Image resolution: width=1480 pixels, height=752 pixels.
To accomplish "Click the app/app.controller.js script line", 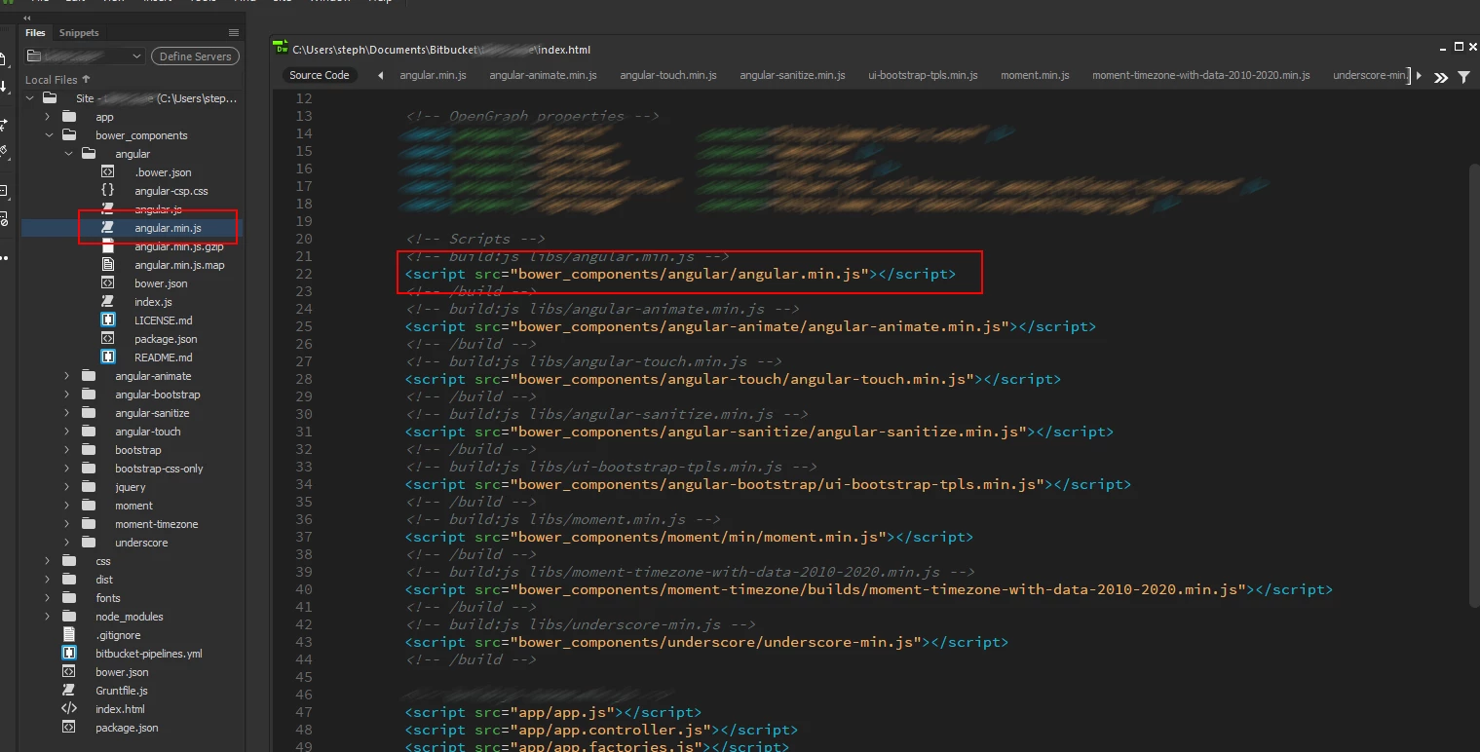I will coord(601,730).
